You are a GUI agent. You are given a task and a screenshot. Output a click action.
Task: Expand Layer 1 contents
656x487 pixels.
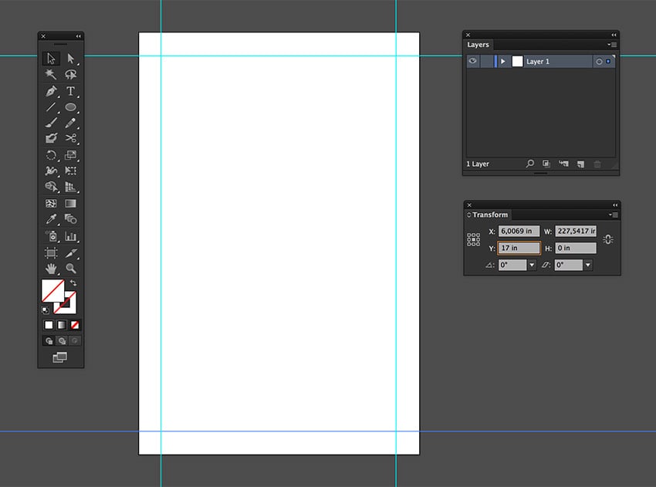click(502, 61)
